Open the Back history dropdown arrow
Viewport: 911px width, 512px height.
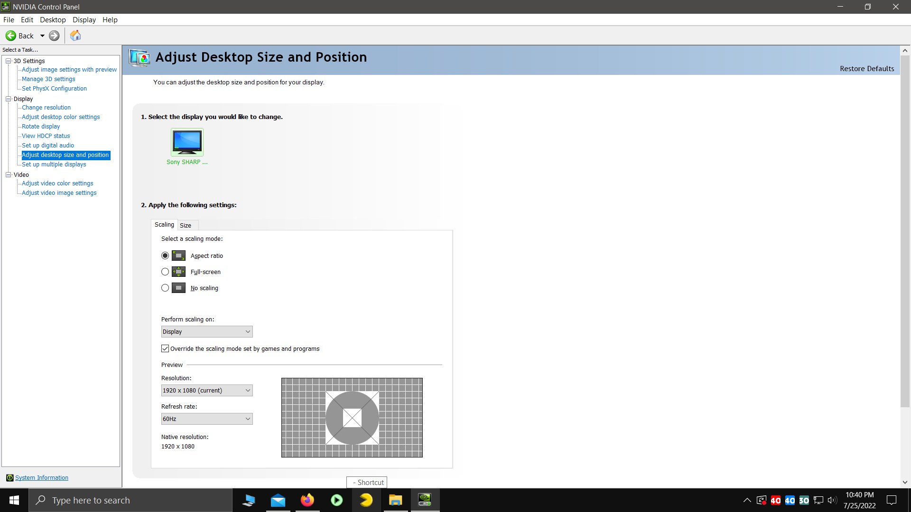(x=42, y=36)
